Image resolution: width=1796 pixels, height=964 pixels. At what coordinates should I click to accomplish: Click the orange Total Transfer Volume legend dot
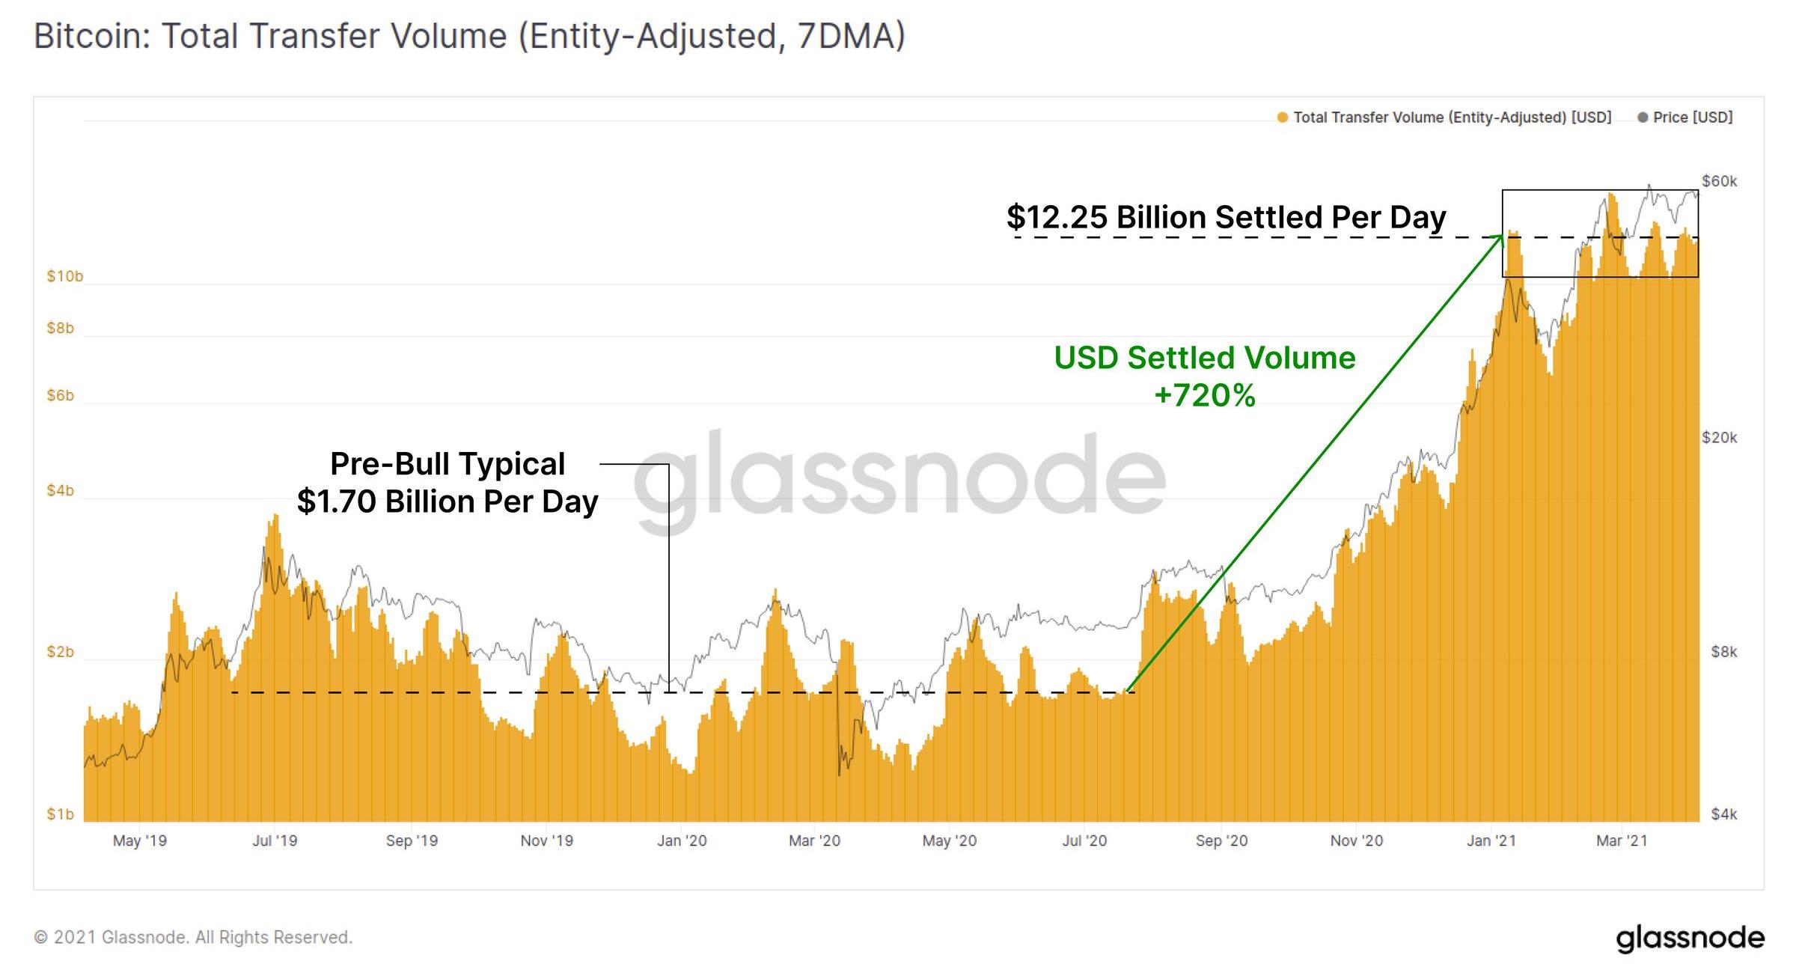point(1282,118)
